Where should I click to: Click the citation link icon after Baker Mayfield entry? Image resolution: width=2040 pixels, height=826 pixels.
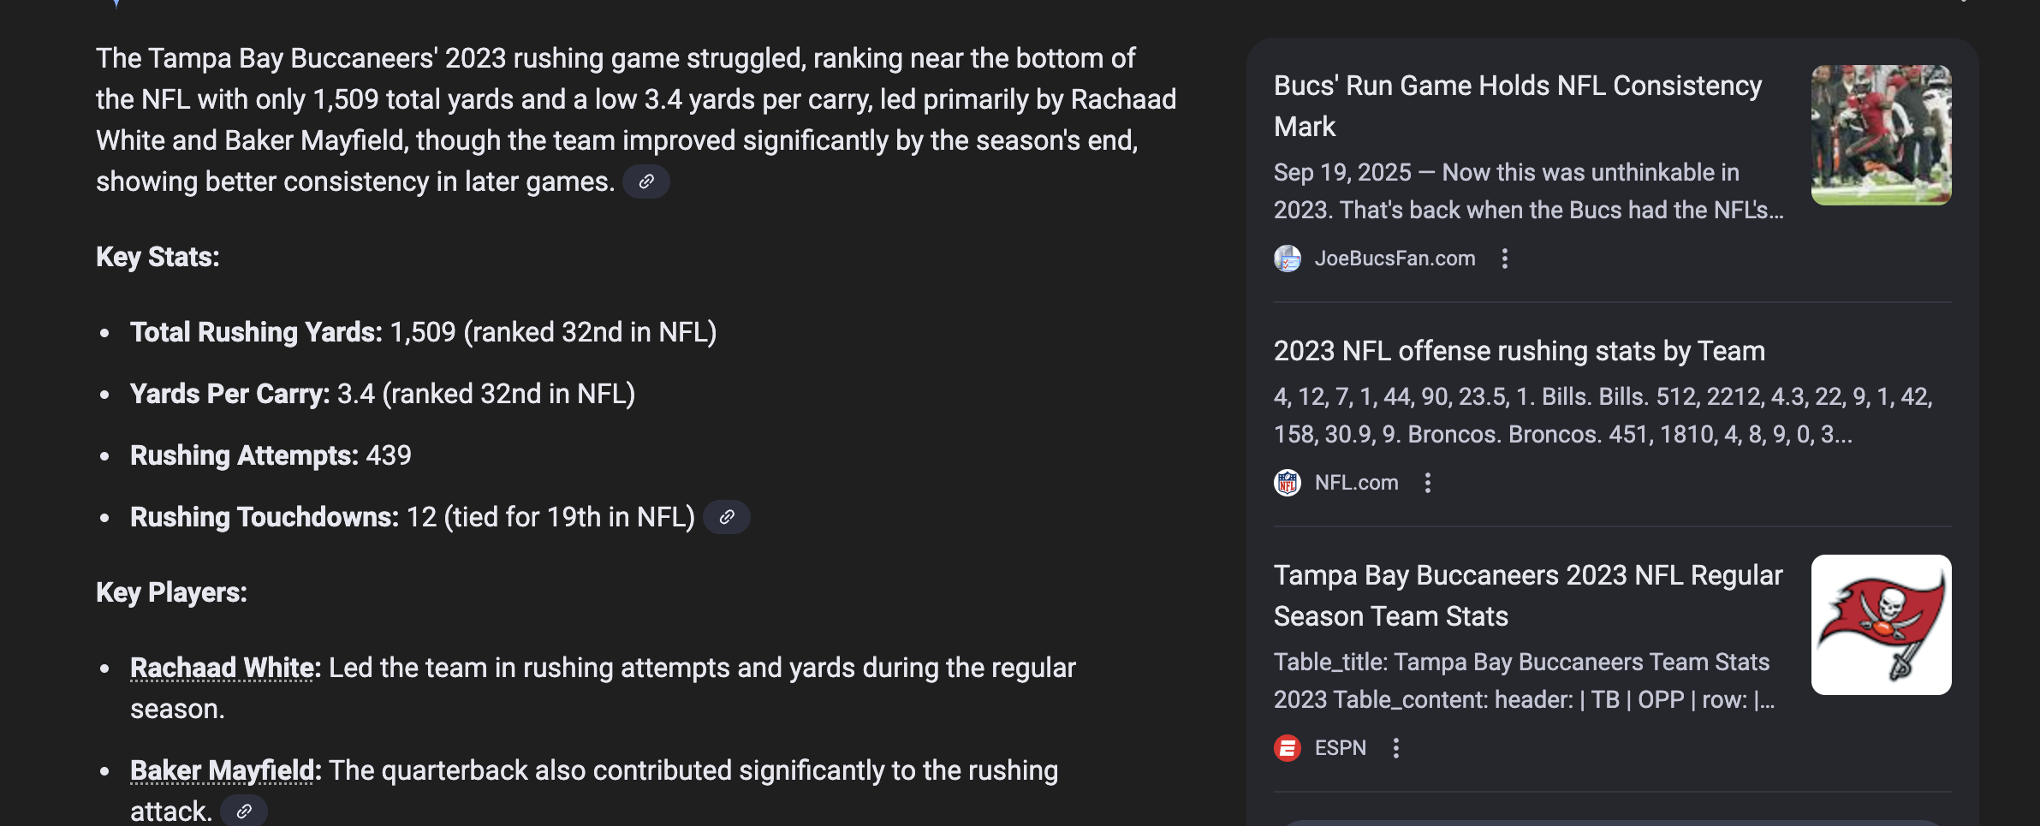point(244,811)
